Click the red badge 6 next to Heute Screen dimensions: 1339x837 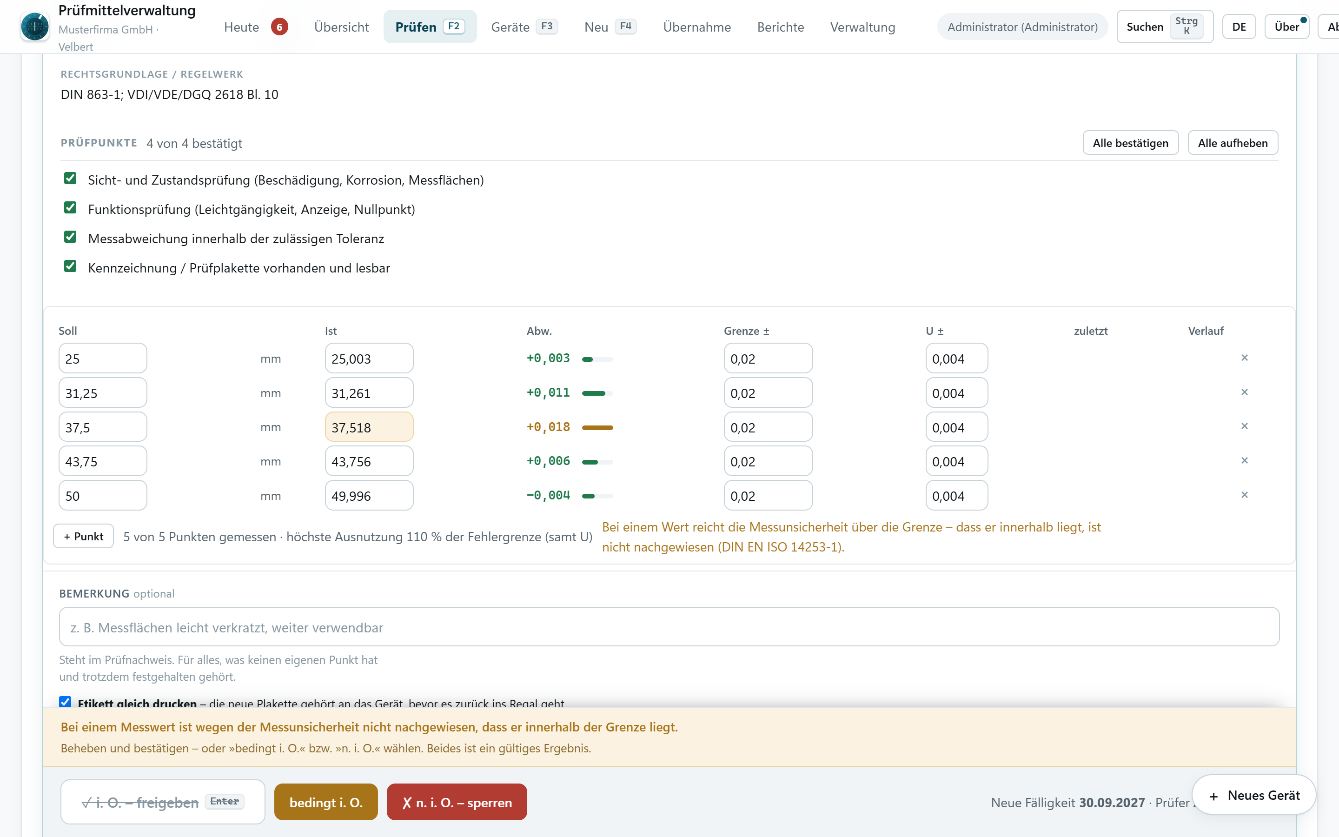coord(279,27)
